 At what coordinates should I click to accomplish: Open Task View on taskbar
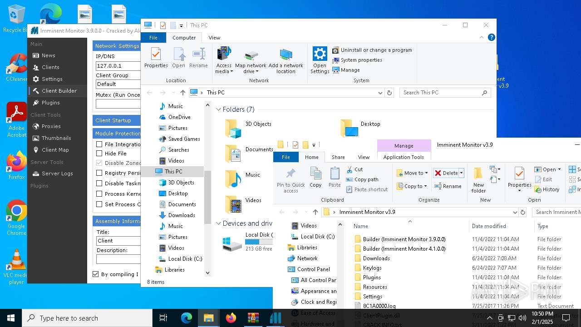163,318
